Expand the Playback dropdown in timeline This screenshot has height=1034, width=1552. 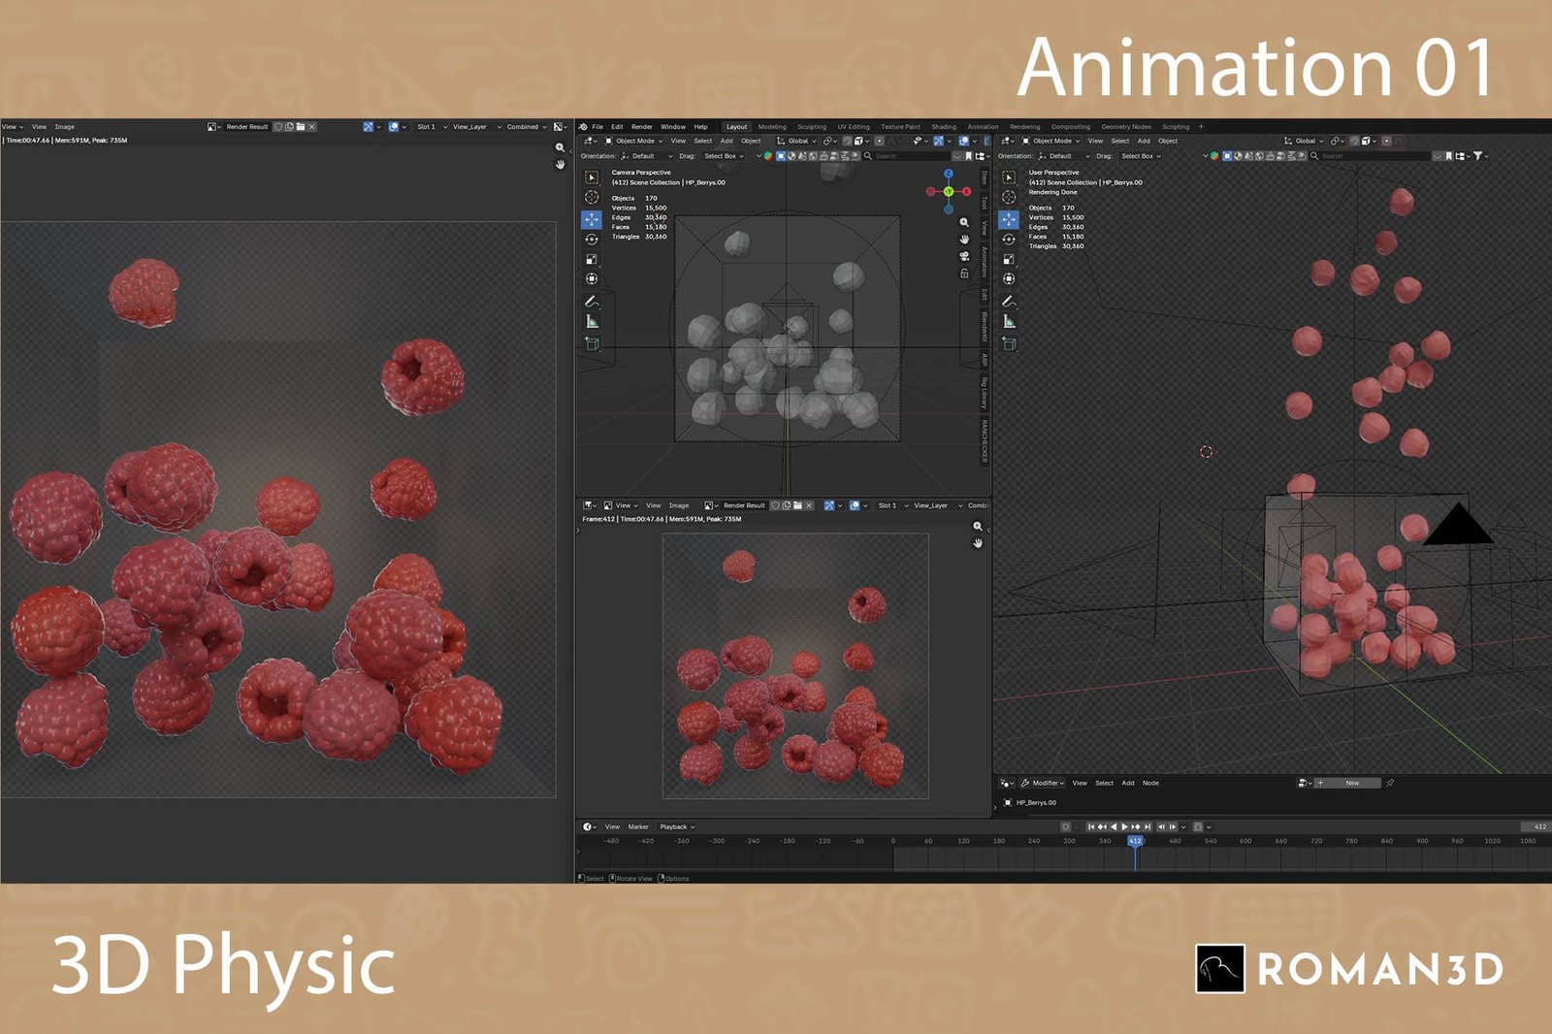click(677, 826)
